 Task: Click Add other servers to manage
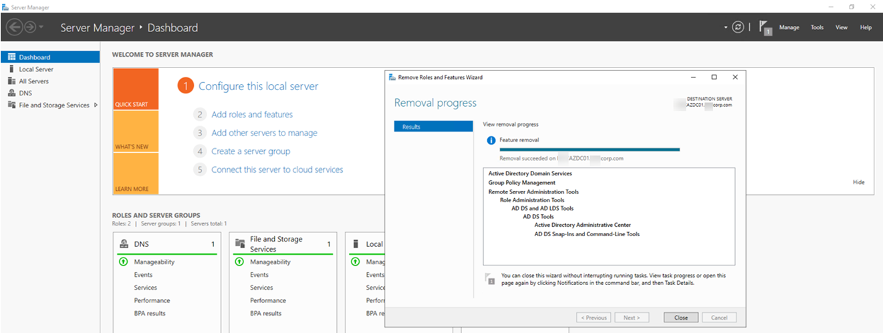[x=264, y=133]
